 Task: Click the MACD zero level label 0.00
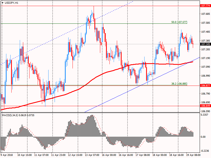pos(203,137)
